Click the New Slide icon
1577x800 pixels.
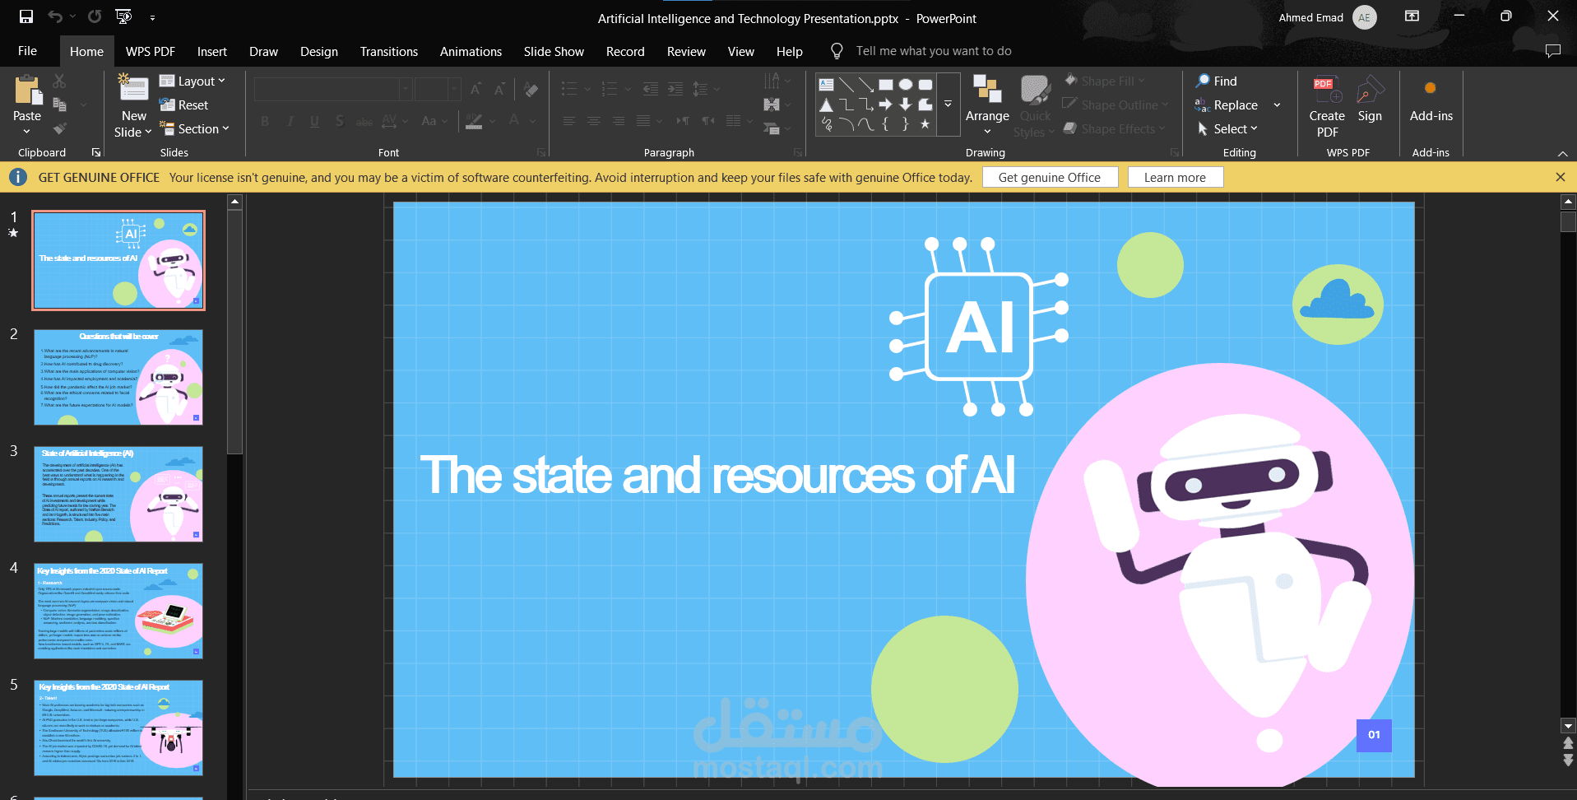click(x=133, y=89)
